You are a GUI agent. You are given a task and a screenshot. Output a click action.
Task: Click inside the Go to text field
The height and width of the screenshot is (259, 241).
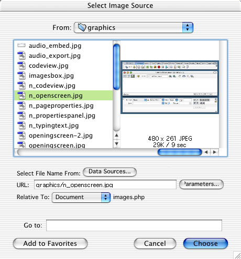click(x=134, y=225)
